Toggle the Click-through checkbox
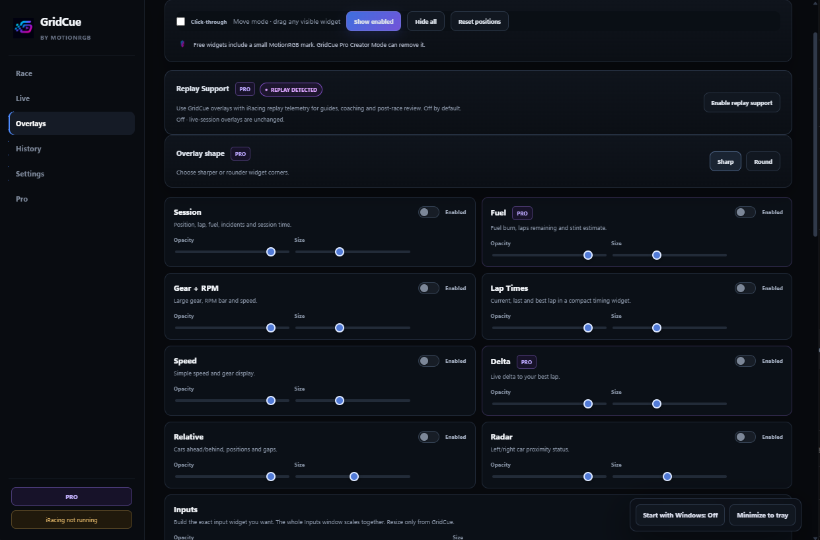Screen dimensions: 820x540 point(180,22)
